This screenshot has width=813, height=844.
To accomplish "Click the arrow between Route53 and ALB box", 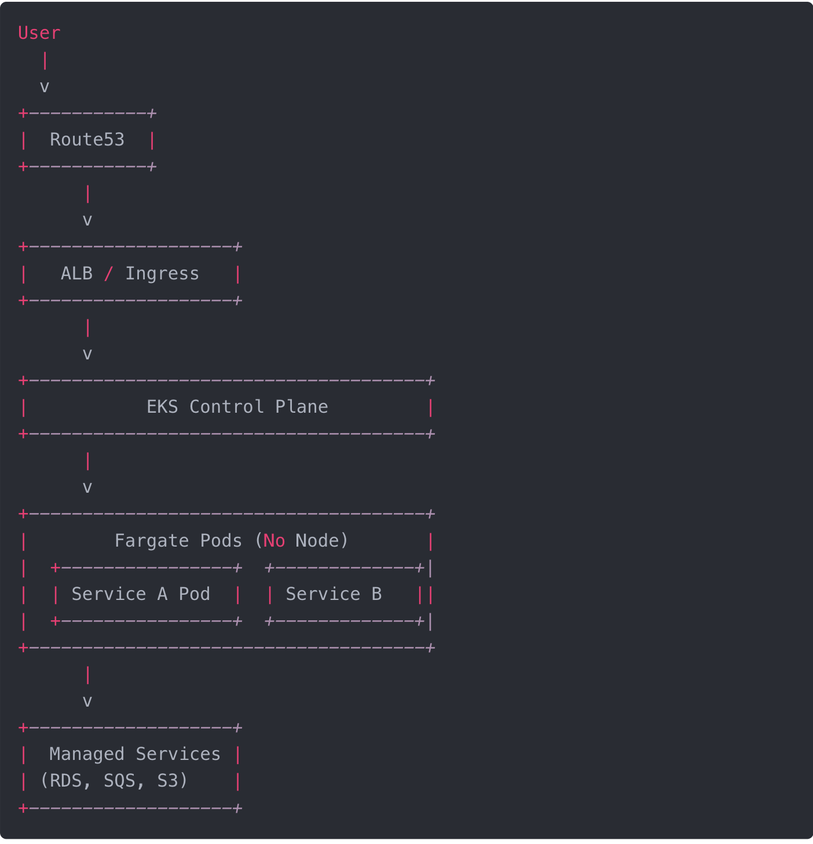I will coord(87,220).
